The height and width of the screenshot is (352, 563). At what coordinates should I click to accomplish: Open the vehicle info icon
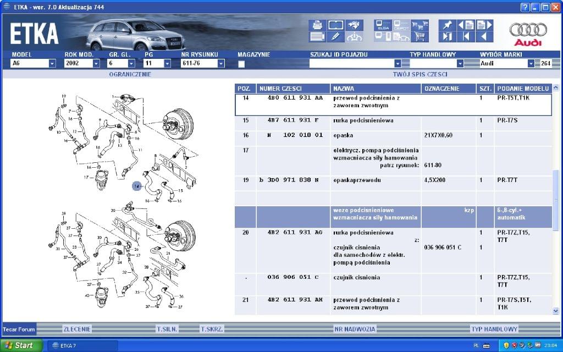click(x=354, y=36)
